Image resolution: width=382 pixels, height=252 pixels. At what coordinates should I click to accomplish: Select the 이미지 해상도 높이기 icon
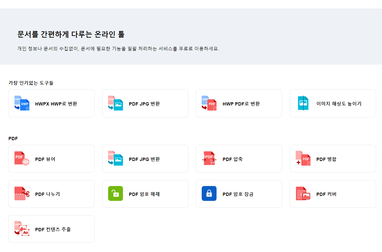302,103
